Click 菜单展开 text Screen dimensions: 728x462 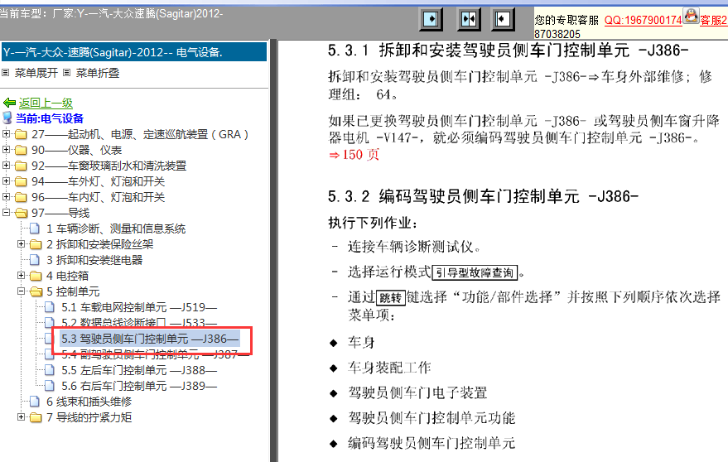coord(36,73)
